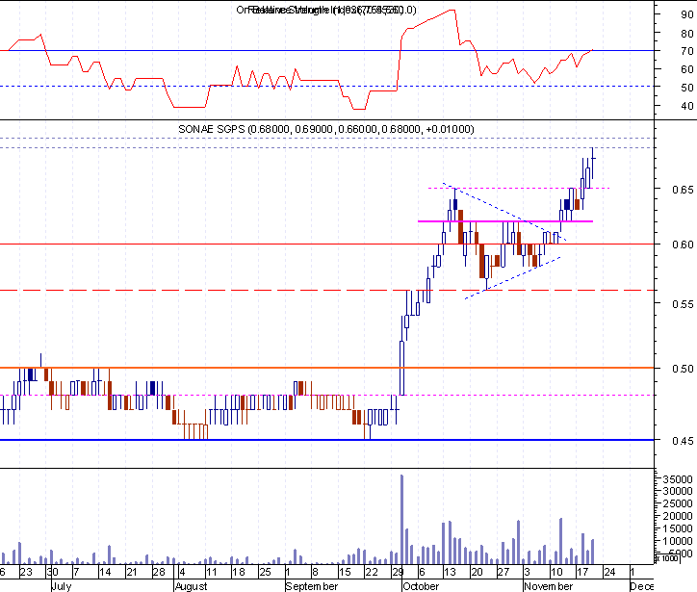This screenshot has height=592, width=697.
Task: Select the solid blue RSI 70 line
Action: coord(326,50)
